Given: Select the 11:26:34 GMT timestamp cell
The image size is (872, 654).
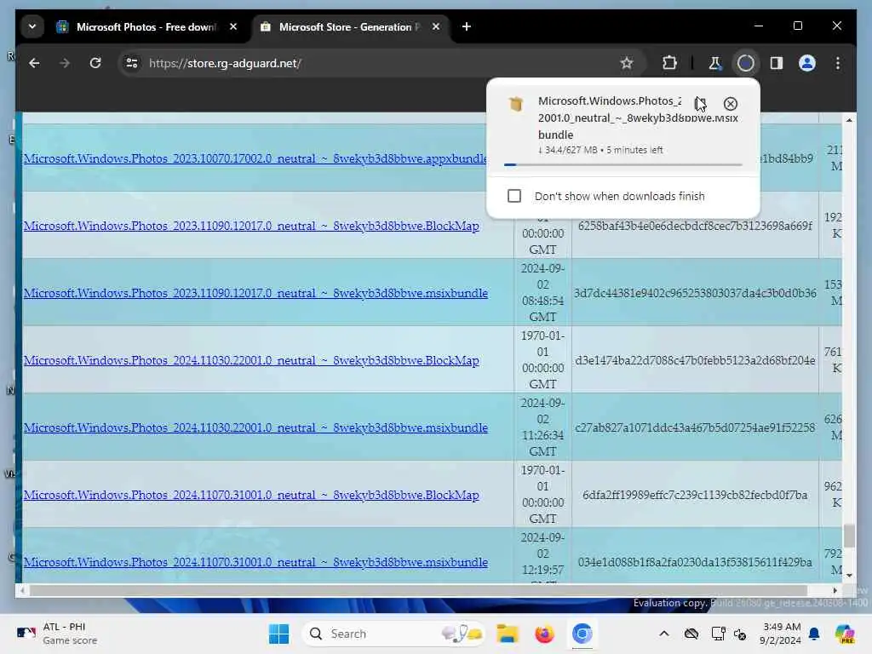Looking at the screenshot, I should tap(542, 427).
